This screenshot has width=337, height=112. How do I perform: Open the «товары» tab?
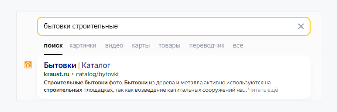click(169, 46)
